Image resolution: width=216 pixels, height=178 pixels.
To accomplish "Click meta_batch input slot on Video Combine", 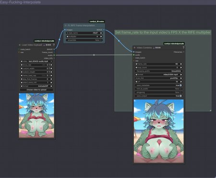I will (134, 58).
